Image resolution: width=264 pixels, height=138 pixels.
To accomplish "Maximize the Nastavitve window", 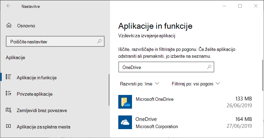I will tap(240, 6).
